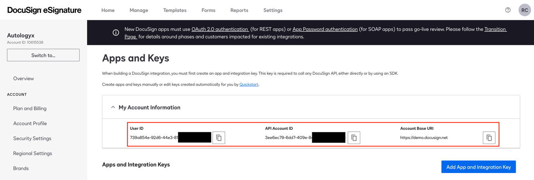Open Brands in the sidebar
534x180 pixels.
click(21, 168)
